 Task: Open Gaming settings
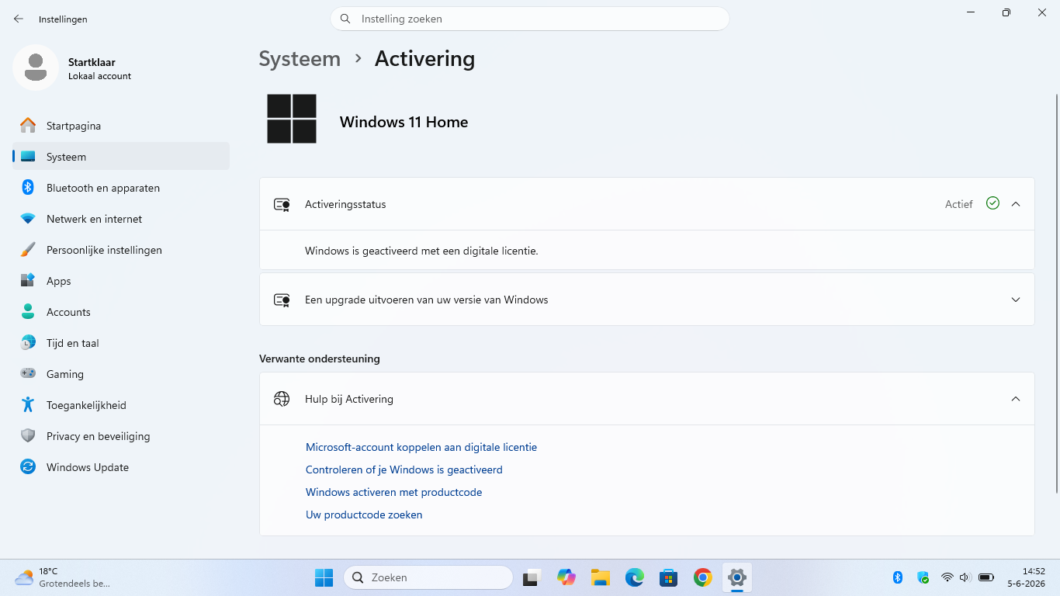121,374
